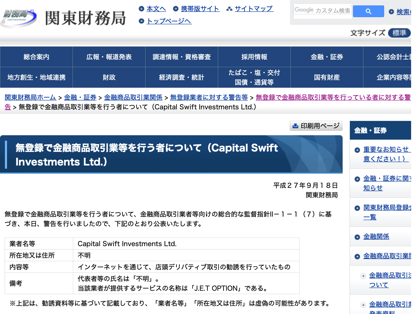Click the 検索 link next to search button
The width and height of the screenshot is (415, 314).
click(404, 12)
